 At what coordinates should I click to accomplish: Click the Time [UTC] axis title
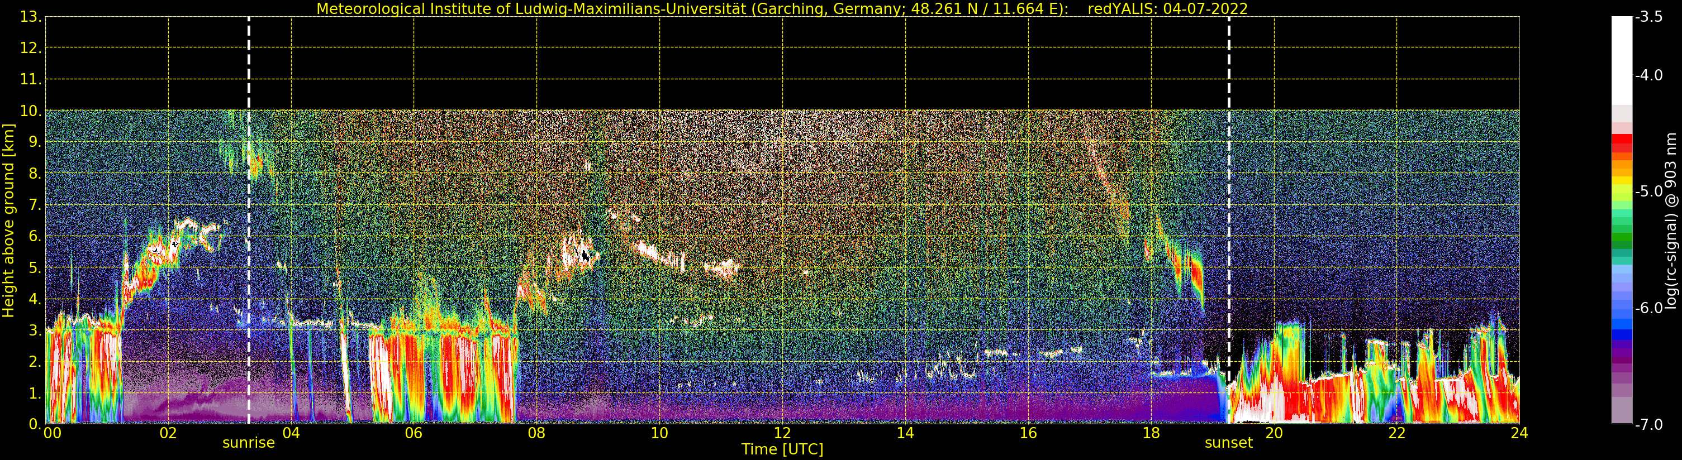pyautogui.click(x=782, y=449)
